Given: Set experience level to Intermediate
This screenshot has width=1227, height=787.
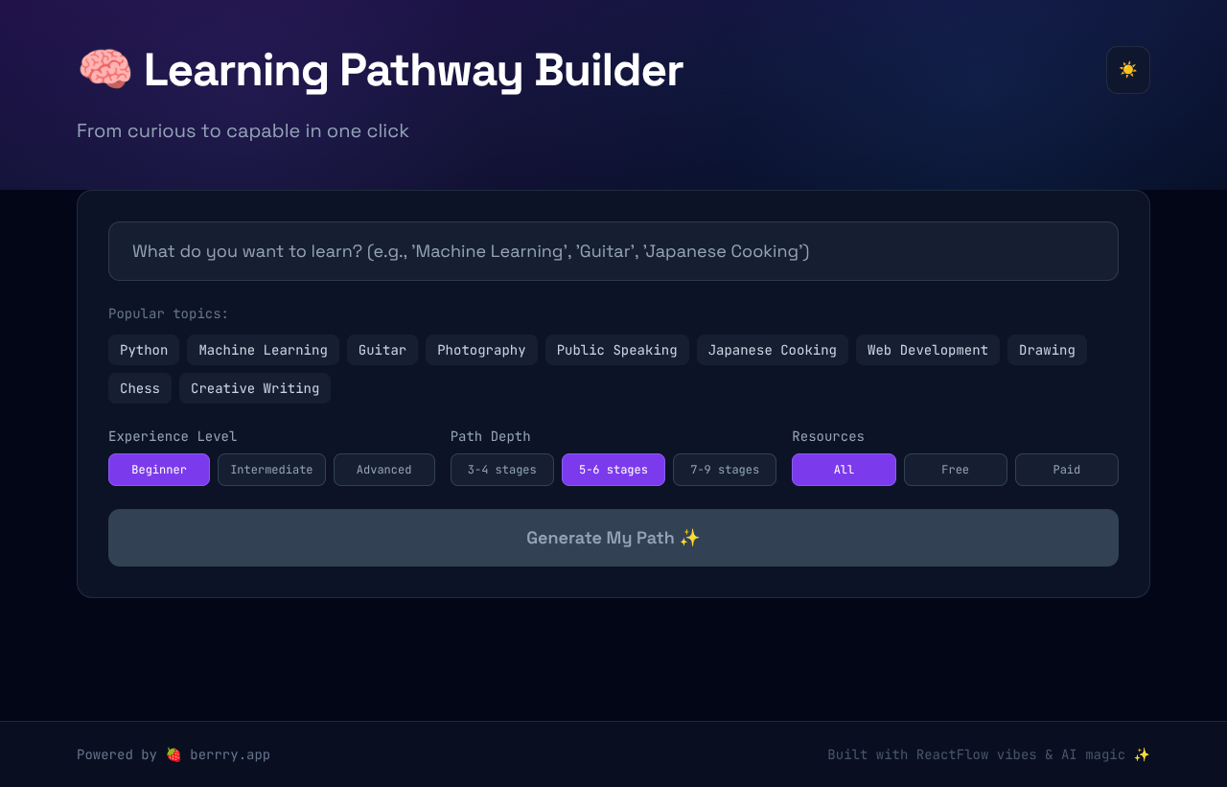Looking at the screenshot, I should 271,470.
